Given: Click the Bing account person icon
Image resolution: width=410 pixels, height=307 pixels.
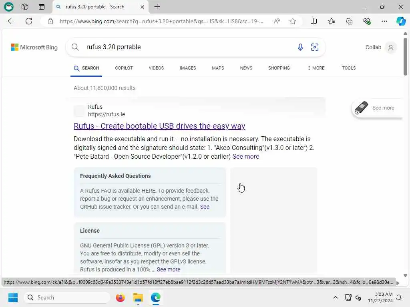Looking at the screenshot, I should (391, 48).
